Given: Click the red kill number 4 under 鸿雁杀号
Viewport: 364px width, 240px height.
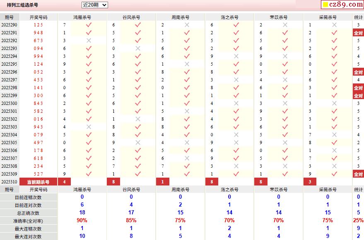Looking at the screenshot, I should (x=64, y=182).
